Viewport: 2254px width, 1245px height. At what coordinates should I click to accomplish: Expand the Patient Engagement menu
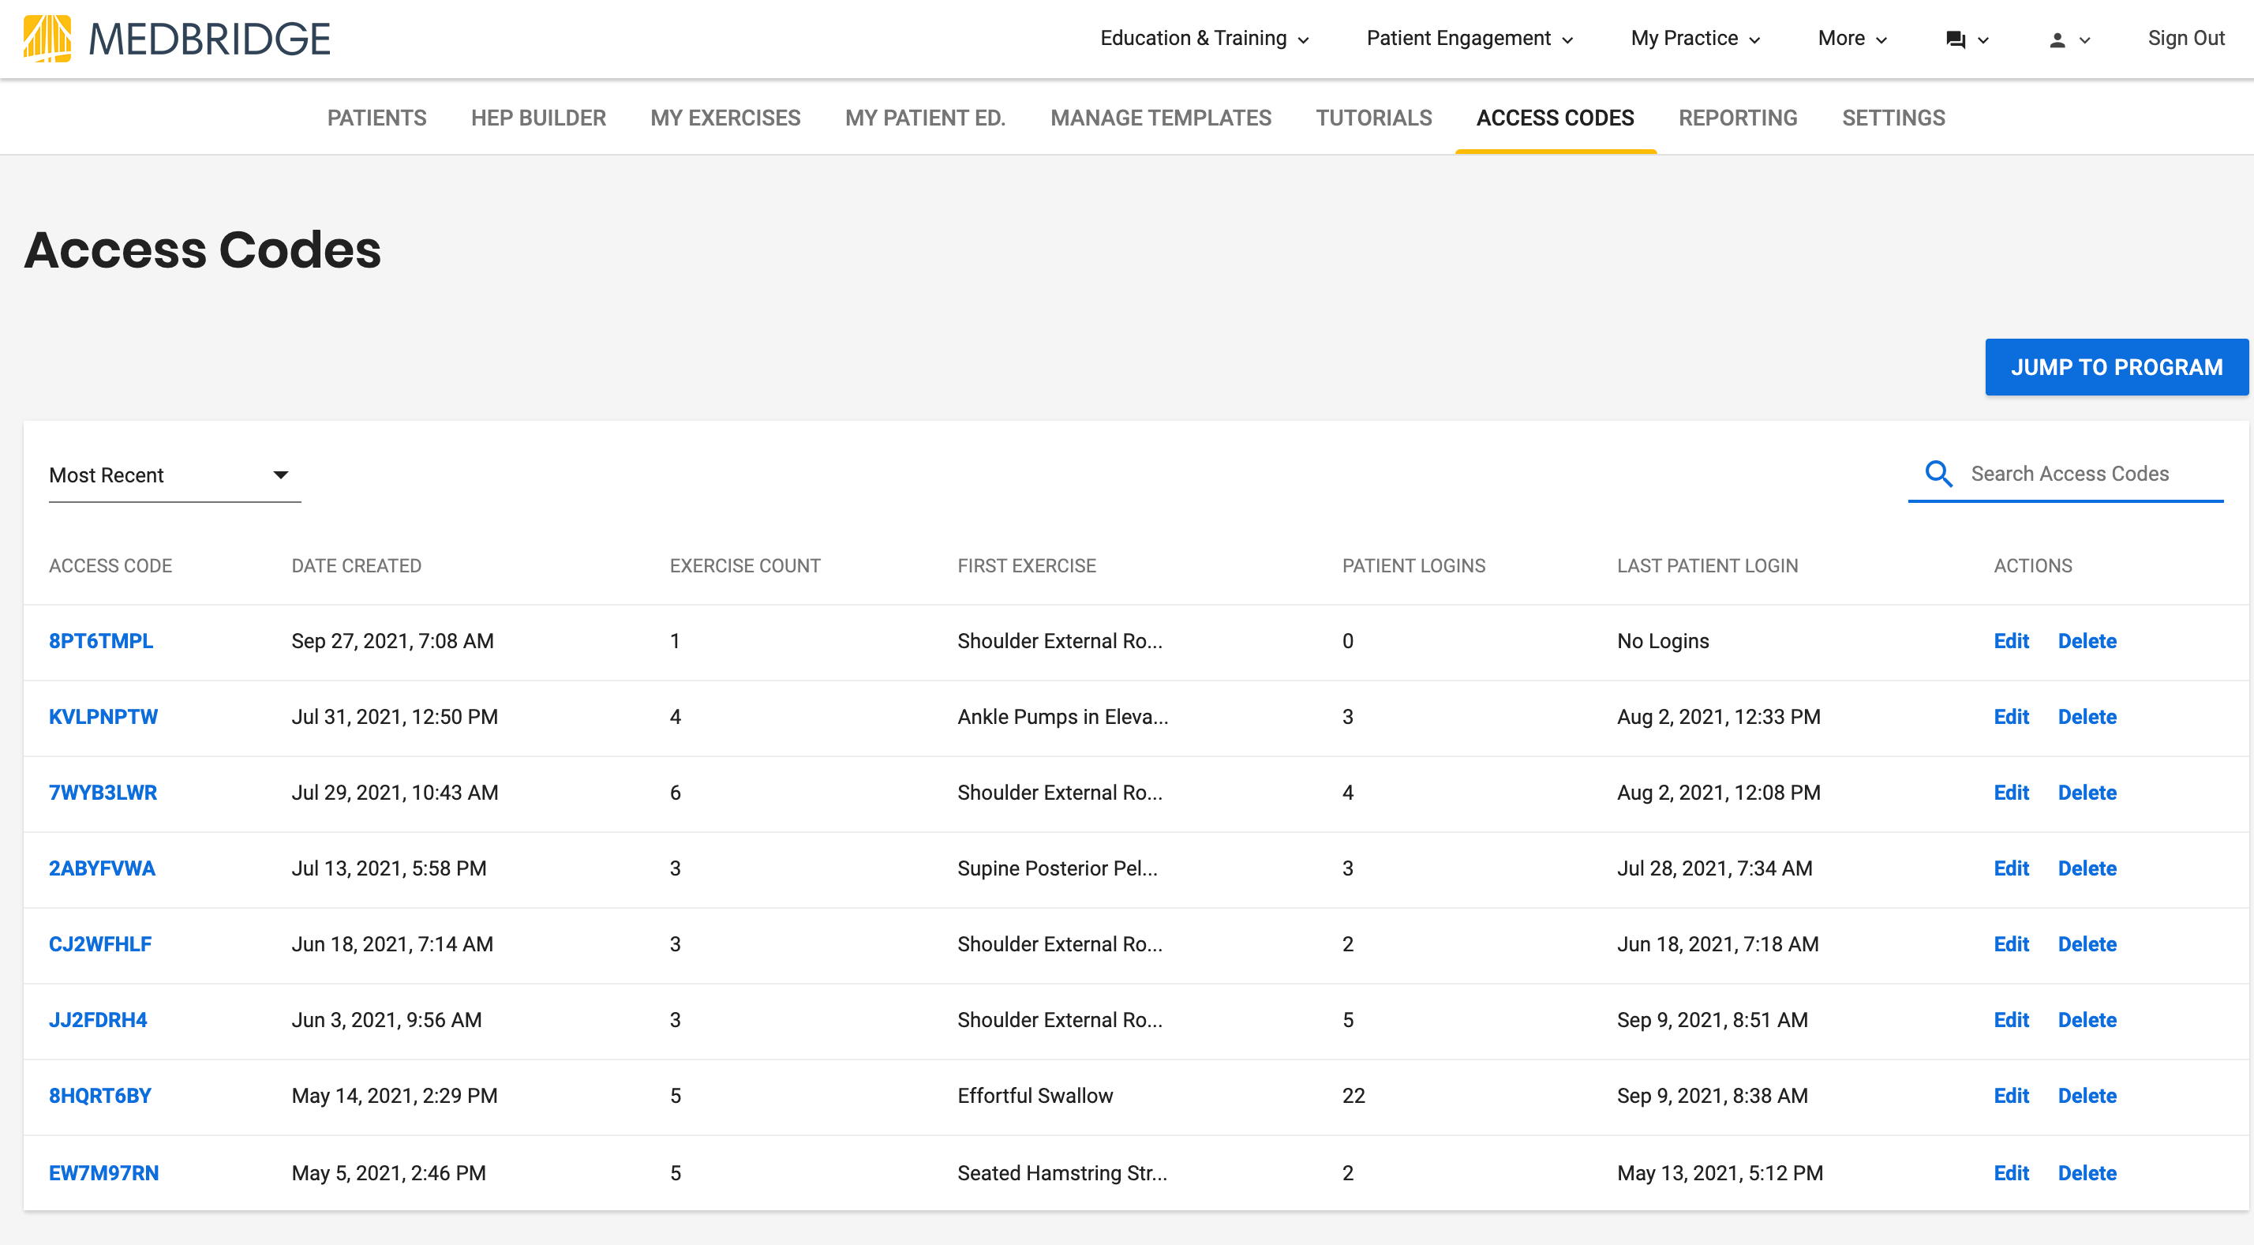(1470, 39)
